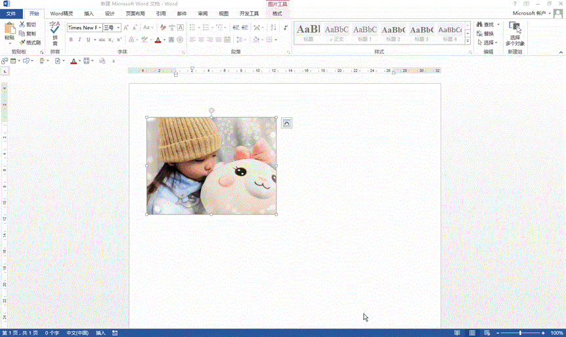The height and width of the screenshot is (337, 566).
Task: Apply the 标题 1 heading style
Action: point(365,32)
